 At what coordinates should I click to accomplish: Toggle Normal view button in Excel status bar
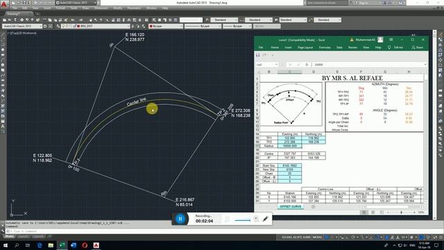click(364, 212)
